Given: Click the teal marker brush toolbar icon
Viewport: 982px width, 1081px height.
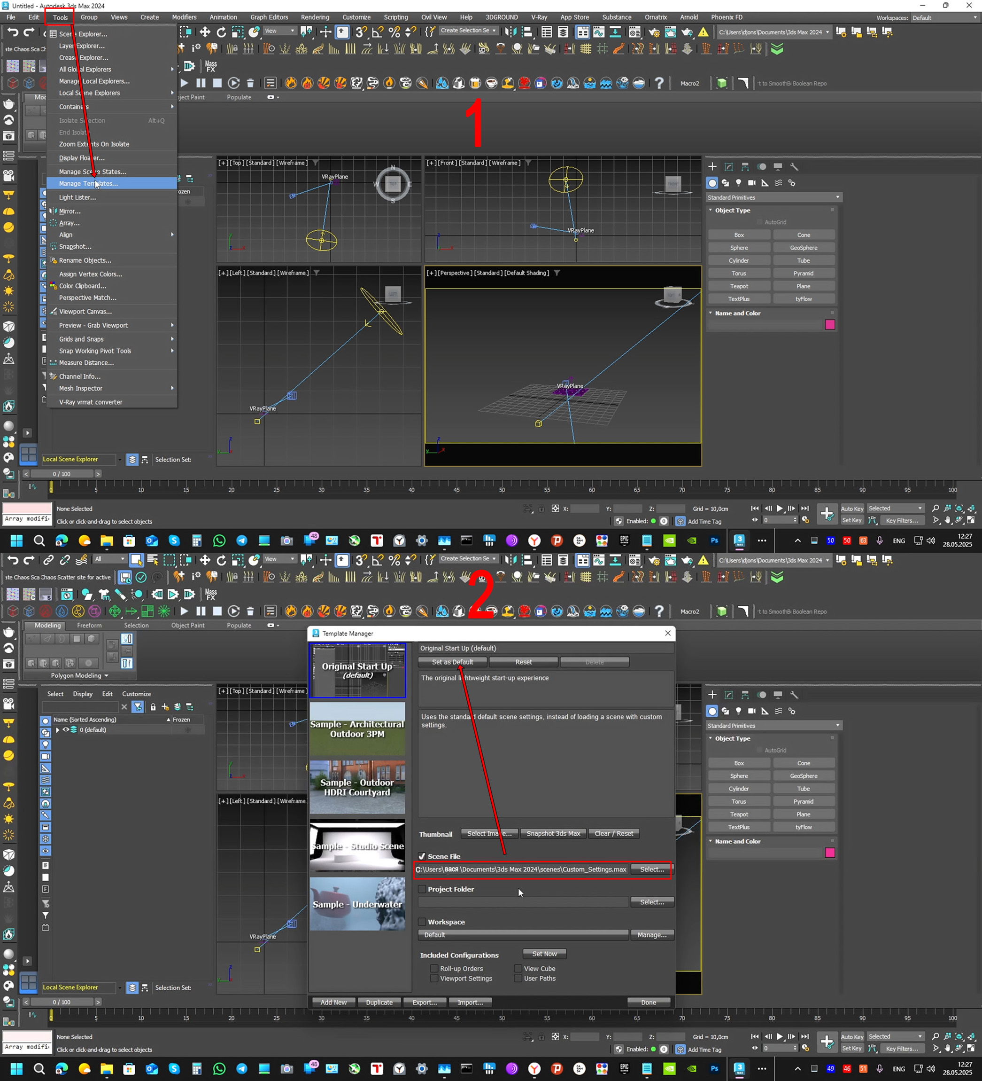Looking at the screenshot, I should pos(121,594).
